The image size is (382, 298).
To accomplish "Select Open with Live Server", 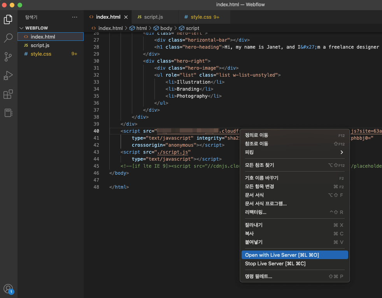I will click(295, 255).
